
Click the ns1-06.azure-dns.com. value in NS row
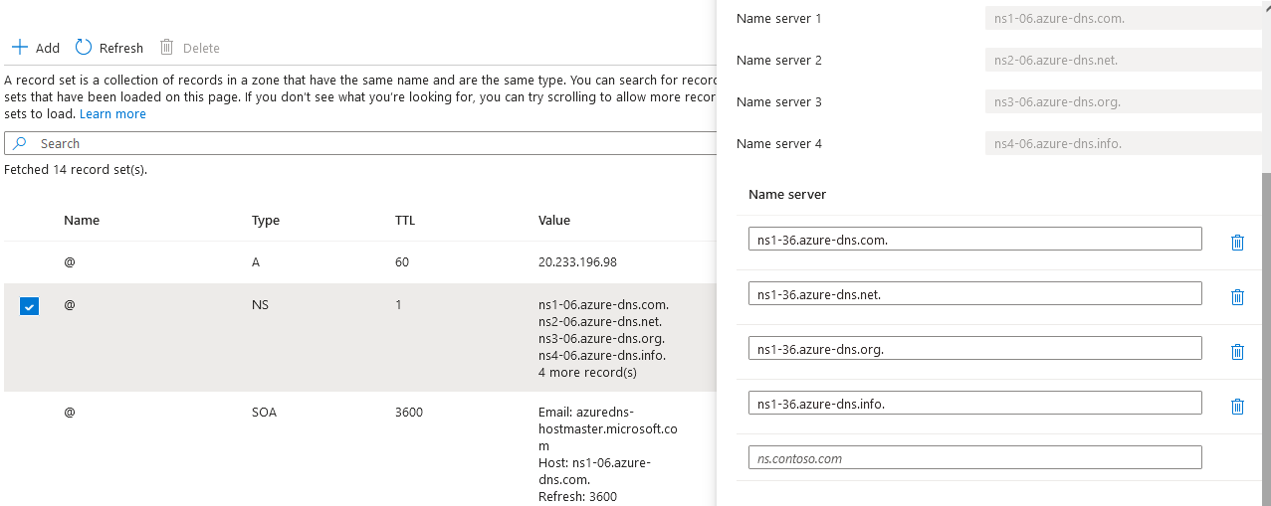[603, 305]
